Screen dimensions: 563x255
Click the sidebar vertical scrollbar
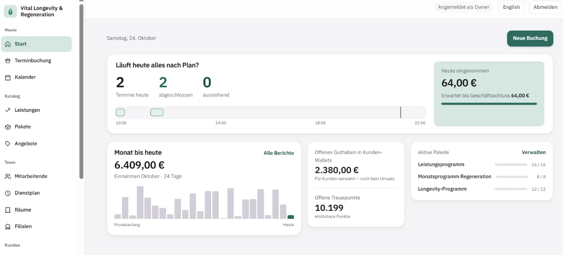click(82, 91)
